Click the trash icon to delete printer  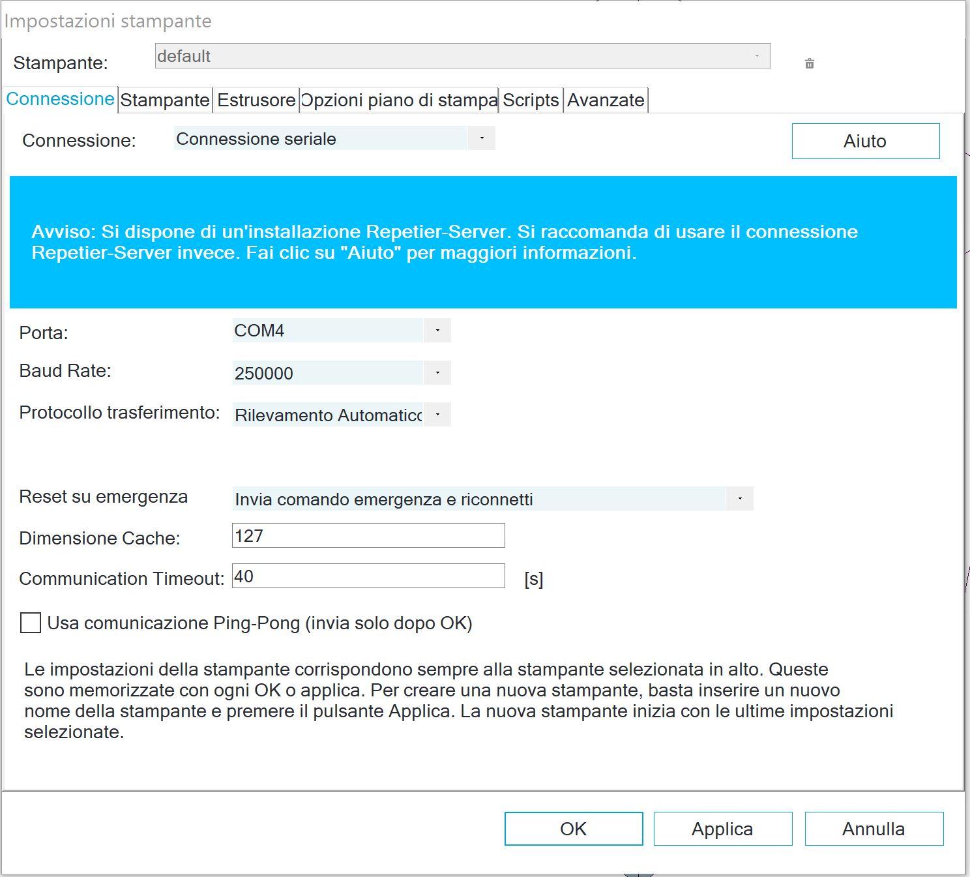809,63
